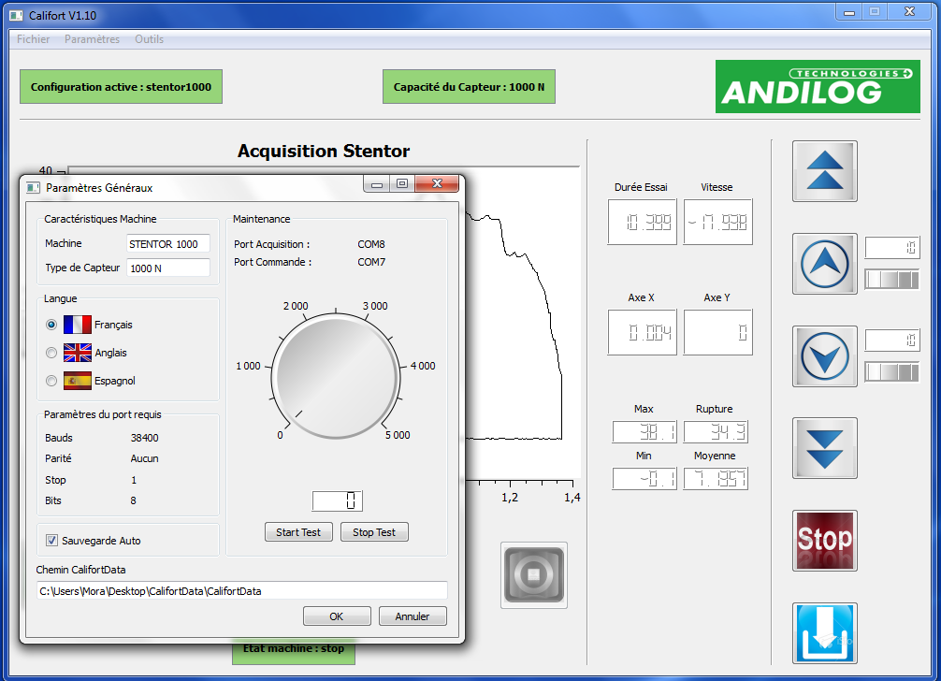Select the Anglais language radio button
Image resolution: width=941 pixels, height=681 pixels.
click(51, 353)
